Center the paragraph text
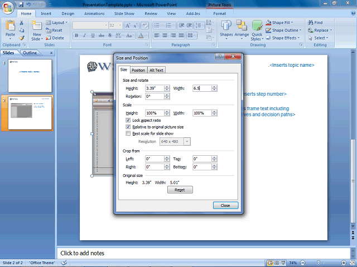This screenshot has width=357, height=267. pyautogui.click(x=165, y=36)
